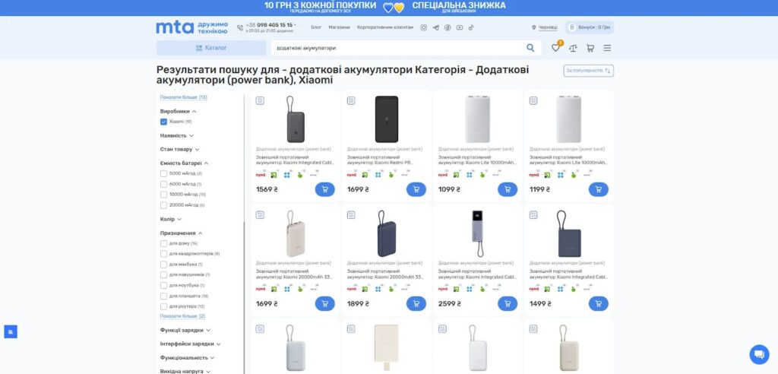Open the hamburger menu icon
This screenshot has height=374, width=778.
607,48
